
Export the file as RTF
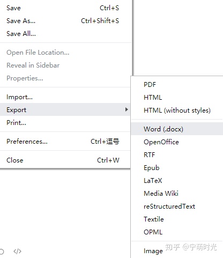click(177, 155)
